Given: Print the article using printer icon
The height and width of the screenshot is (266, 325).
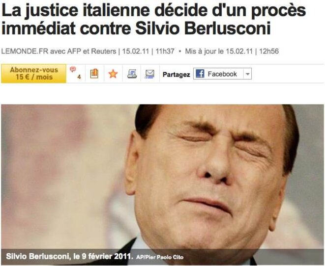Looking at the screenshot, I should pos(132,74).
